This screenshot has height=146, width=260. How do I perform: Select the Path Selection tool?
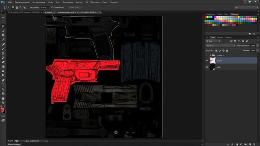click(x=3, y=89)
